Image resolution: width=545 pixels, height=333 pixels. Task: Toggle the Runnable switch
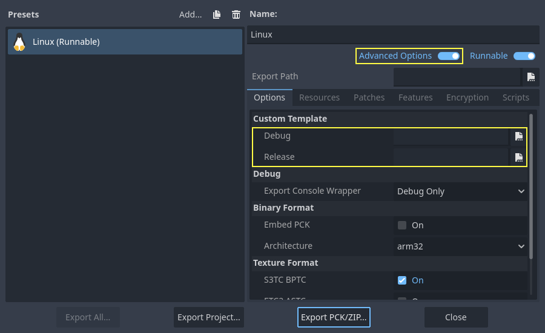pyautogui.click(x=524, y=56)
